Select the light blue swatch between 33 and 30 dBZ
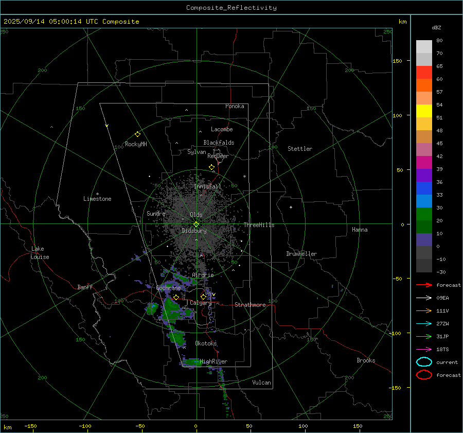 [424, 201]
